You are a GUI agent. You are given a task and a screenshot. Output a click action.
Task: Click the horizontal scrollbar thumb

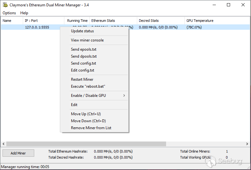click(86, 144)
